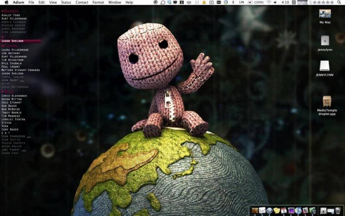Select contact Ken Bauer
Image resolution: width=345 pixels, height=216 pixels.
(9, 106)
